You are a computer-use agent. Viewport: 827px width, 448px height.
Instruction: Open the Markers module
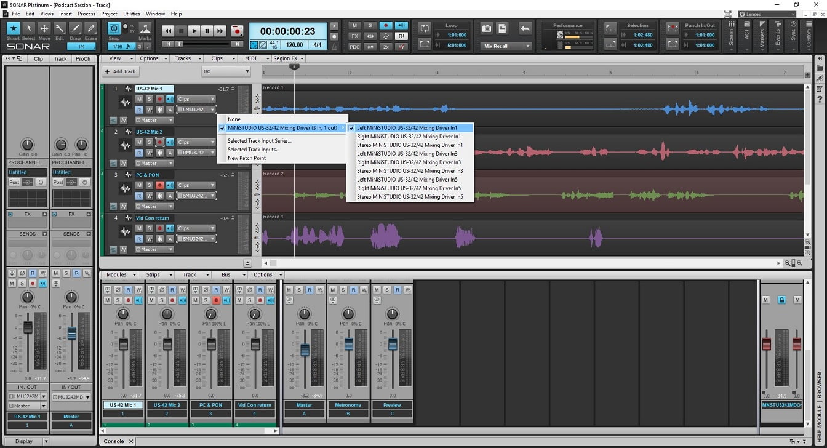762,37
